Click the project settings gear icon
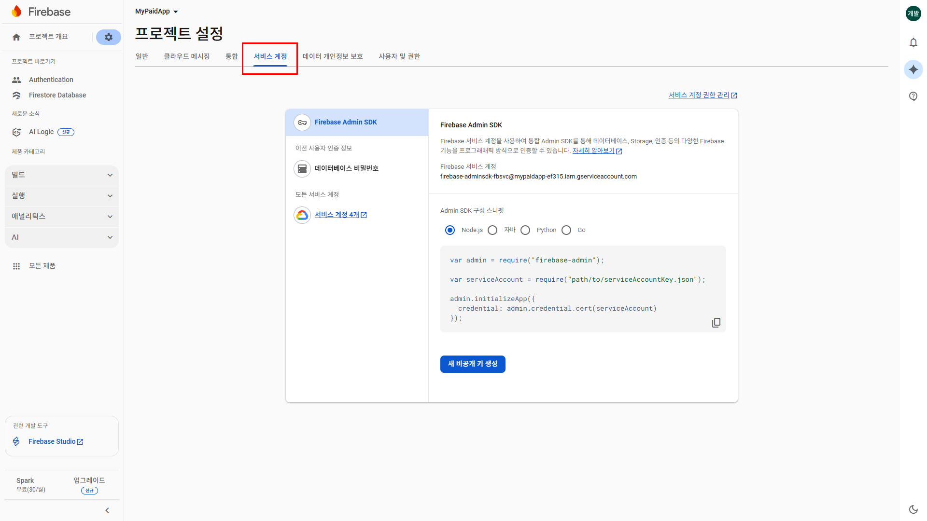Image resolution: width=927 pixels, height=521 pixels. pyautogui.click(x=109, y=37)
